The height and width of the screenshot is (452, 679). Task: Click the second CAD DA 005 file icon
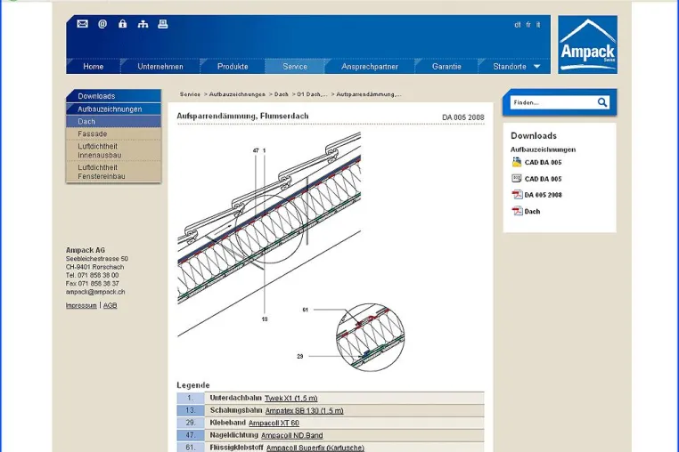pos(517,178)
